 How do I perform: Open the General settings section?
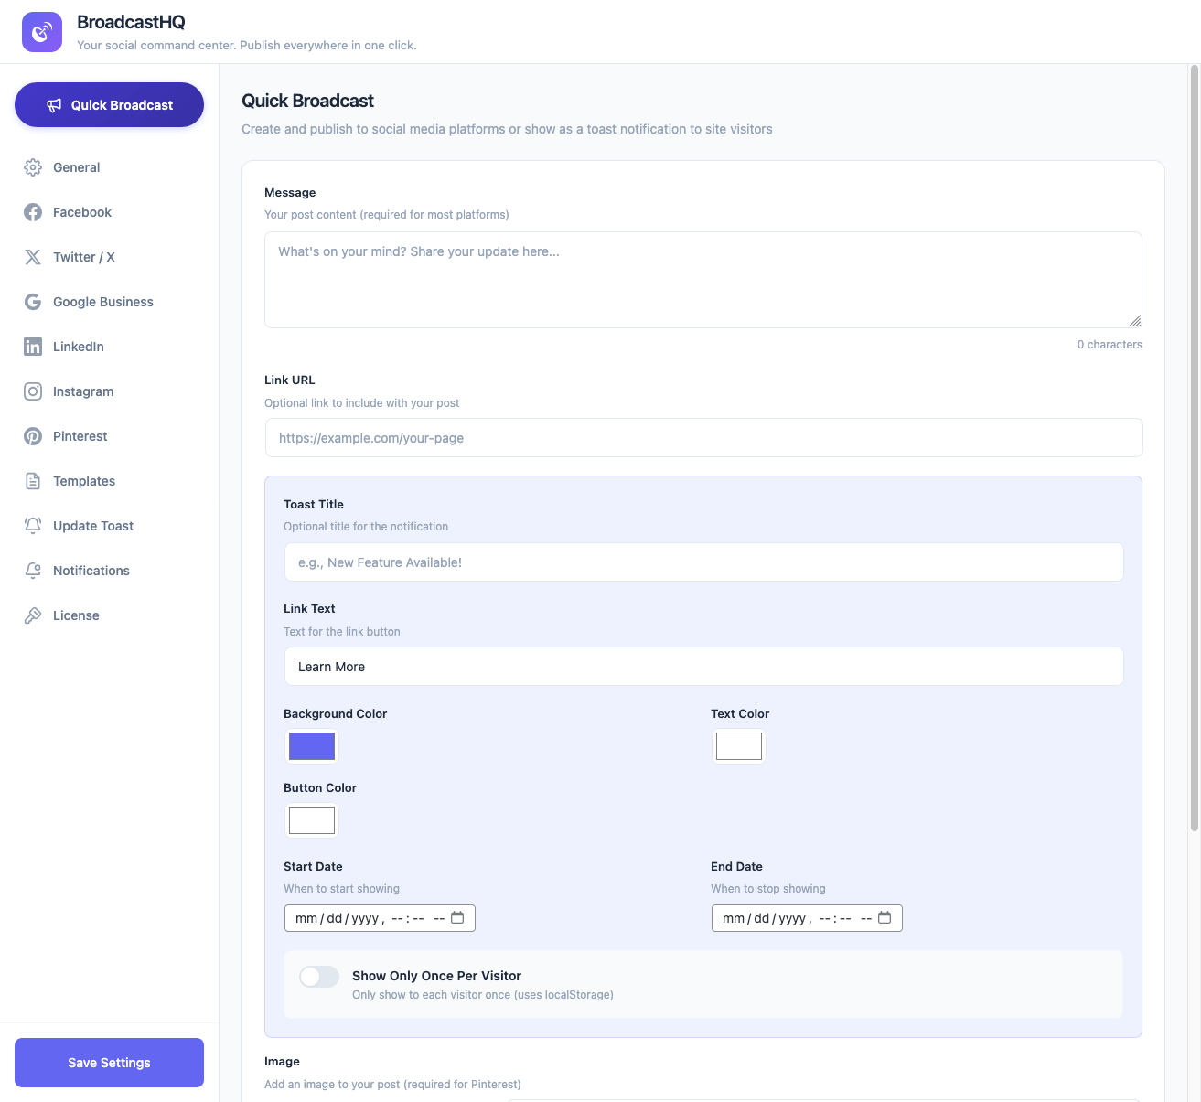pyautogui.click(x=33, y=167)
